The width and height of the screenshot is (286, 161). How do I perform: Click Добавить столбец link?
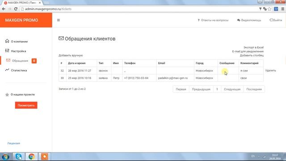(x=252, y=55)
